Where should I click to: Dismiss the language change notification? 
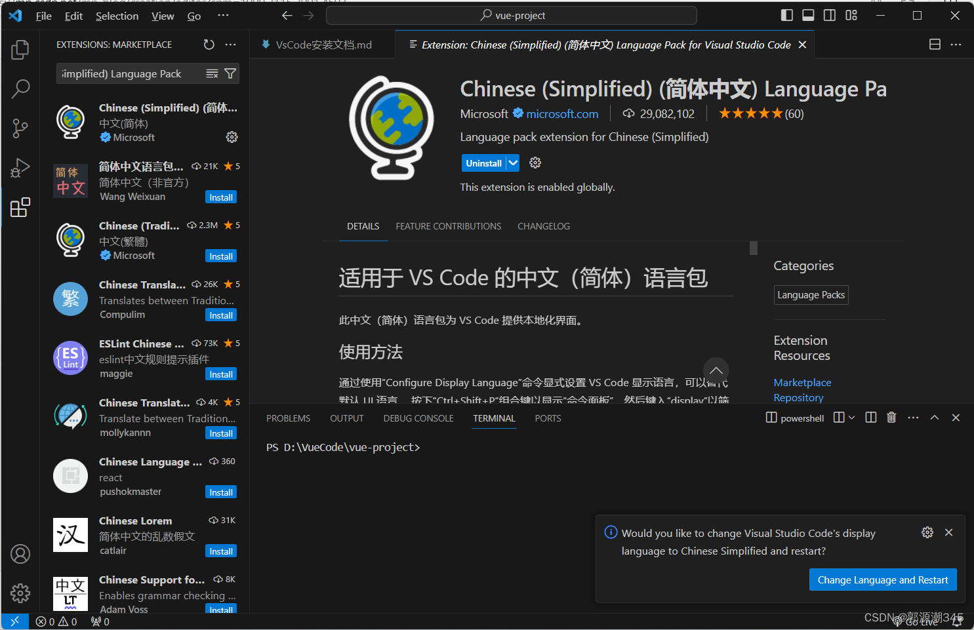point(948,532)
